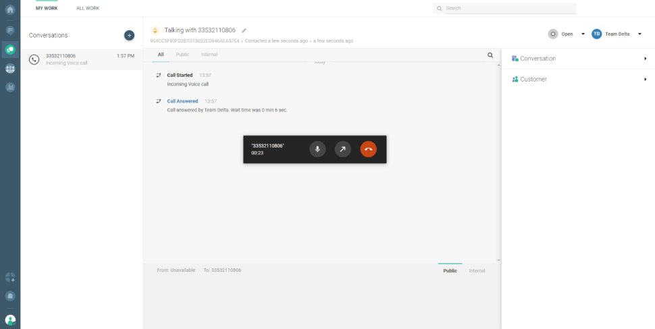This screenshot has width=655, height=329.
Task: Edit conversation title with pencil icon
Action: tap(244, 30)
